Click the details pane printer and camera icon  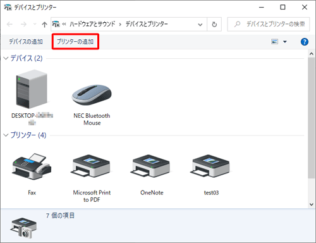pyautogui.click(x=23, y=228)
